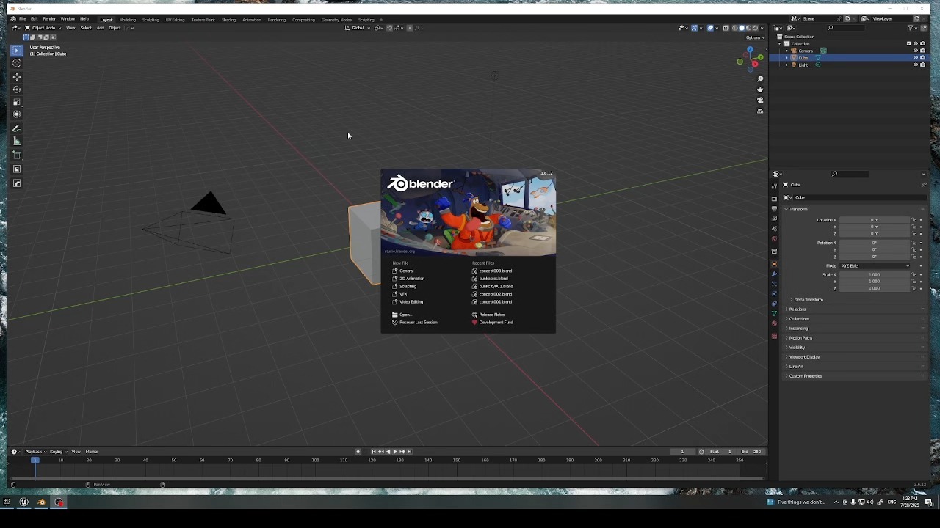
Task: Click Recover Last Session
Action: [x=418, y=323]
